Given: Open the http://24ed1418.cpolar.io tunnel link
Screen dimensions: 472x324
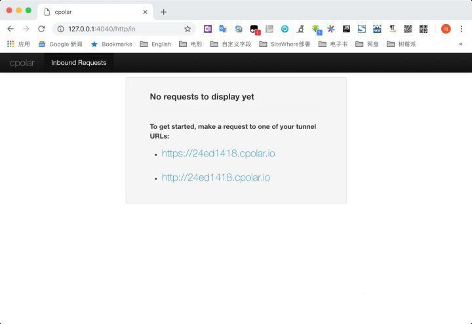Looking at the screenshot, I should (216, 177).
